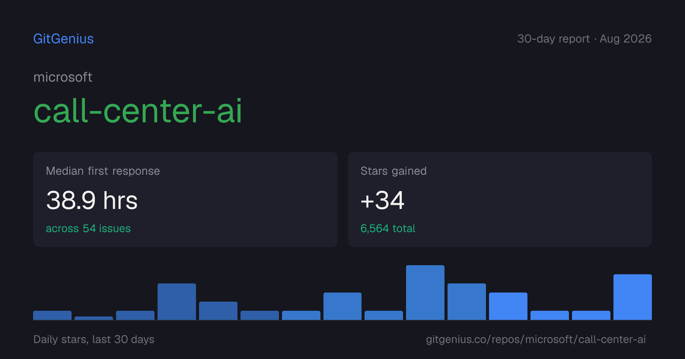Open the gitgenius.co/repos/microsoft/call-center-ai URL
Viewport: 685px width, 359px height.
pyautogui.click(x=535, y=339)
